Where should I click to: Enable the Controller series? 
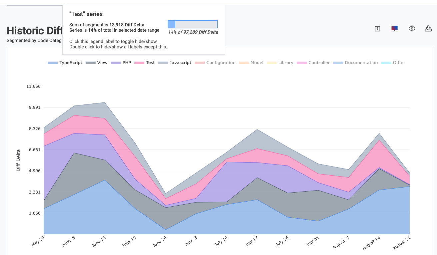[319, 63]
